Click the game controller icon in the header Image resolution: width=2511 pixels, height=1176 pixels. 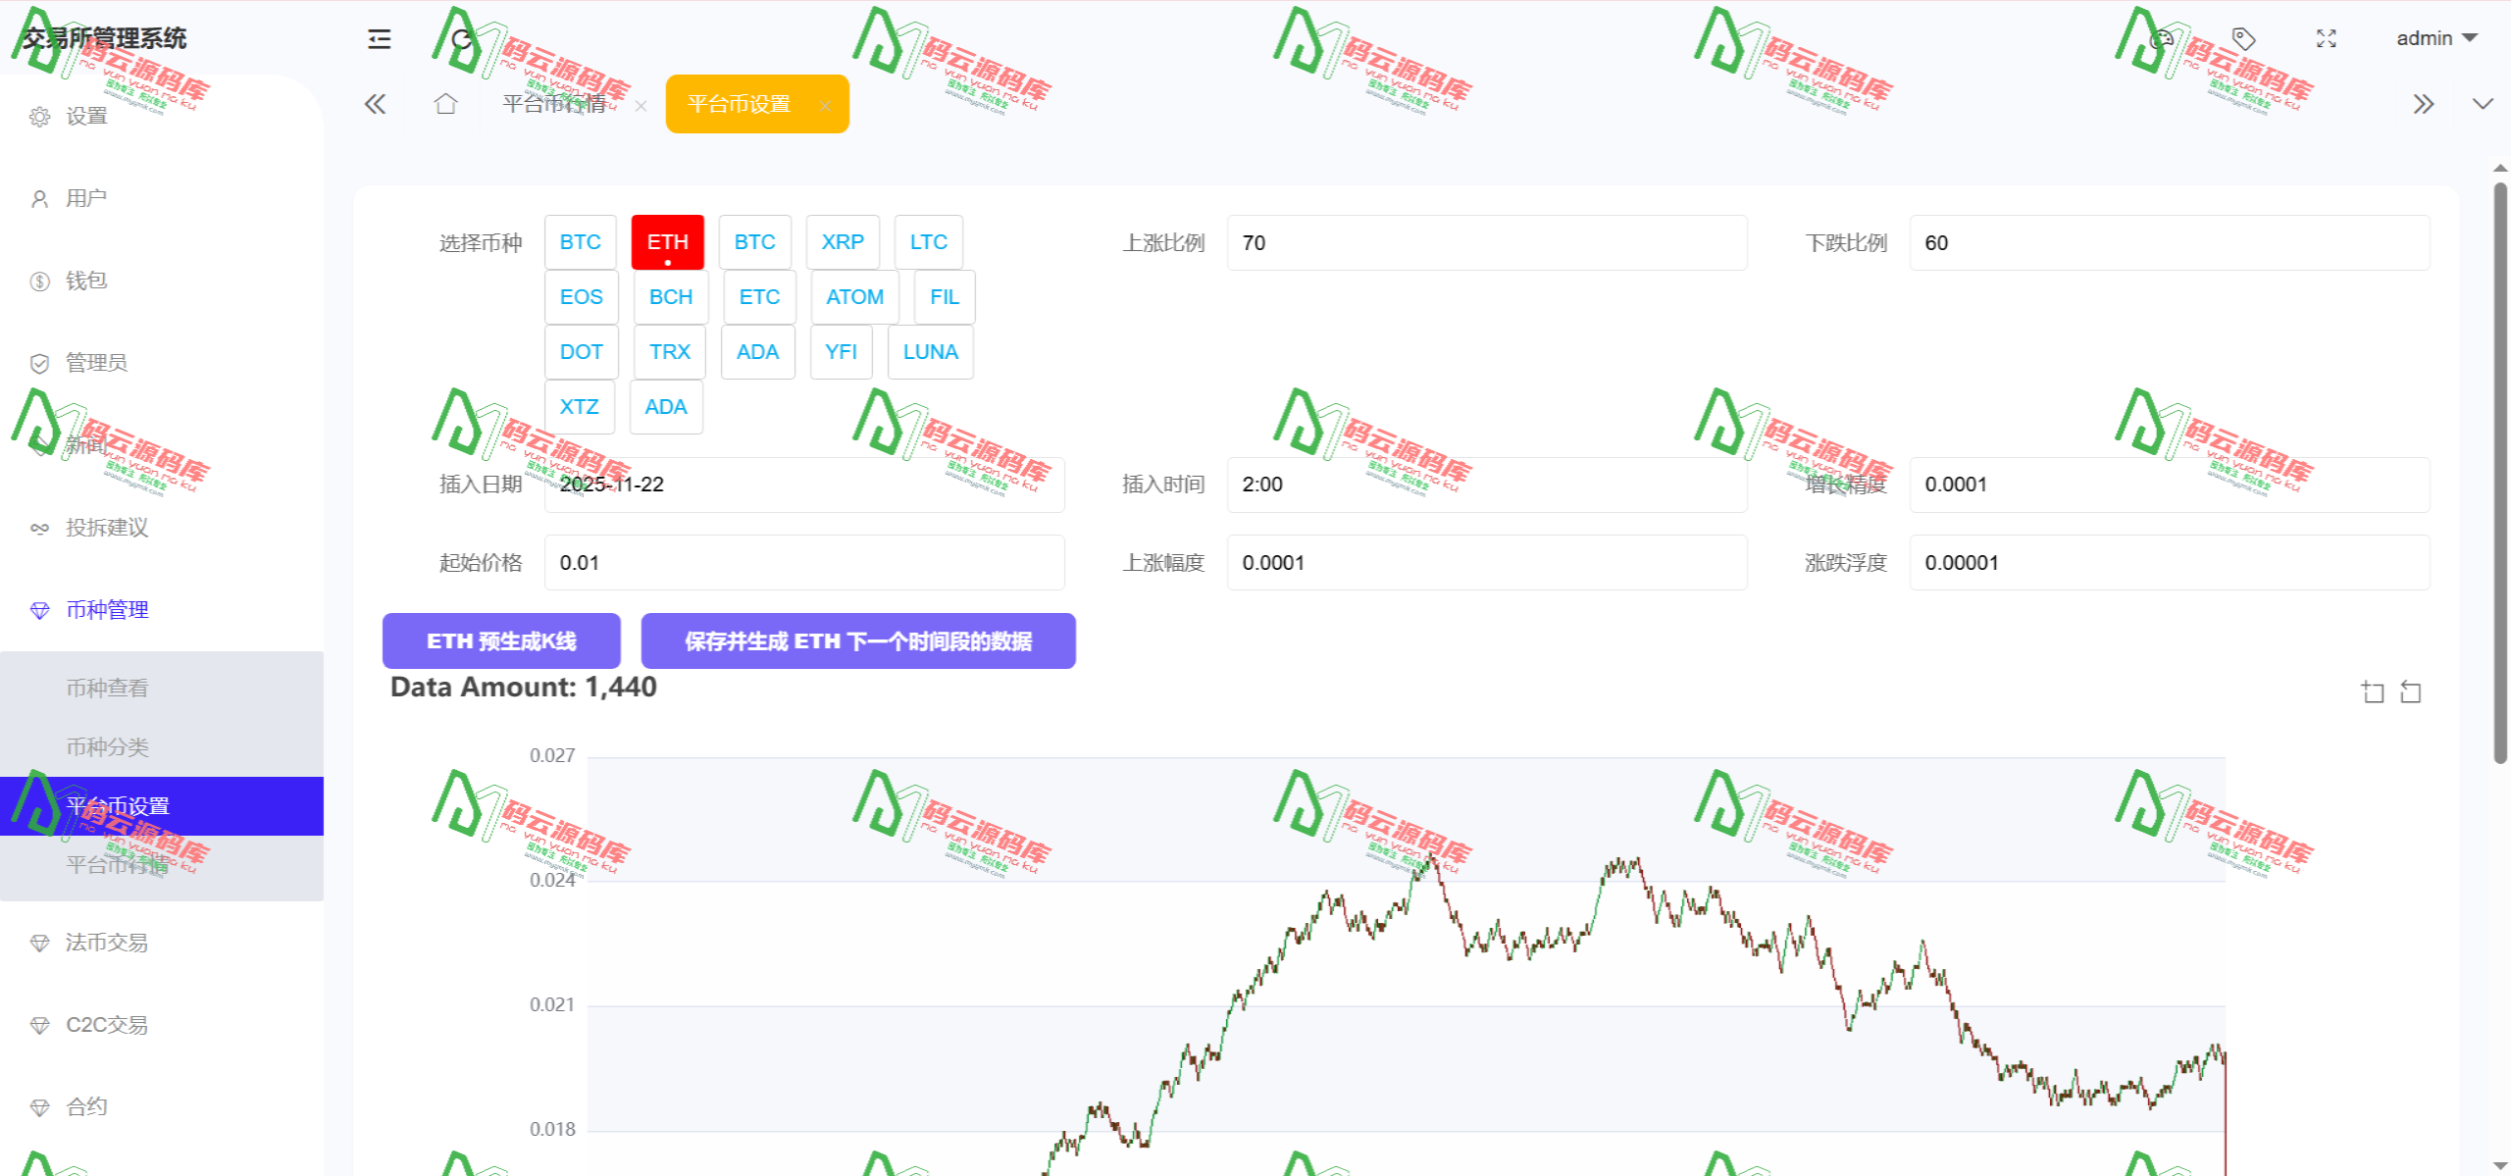click(2161, 38)
